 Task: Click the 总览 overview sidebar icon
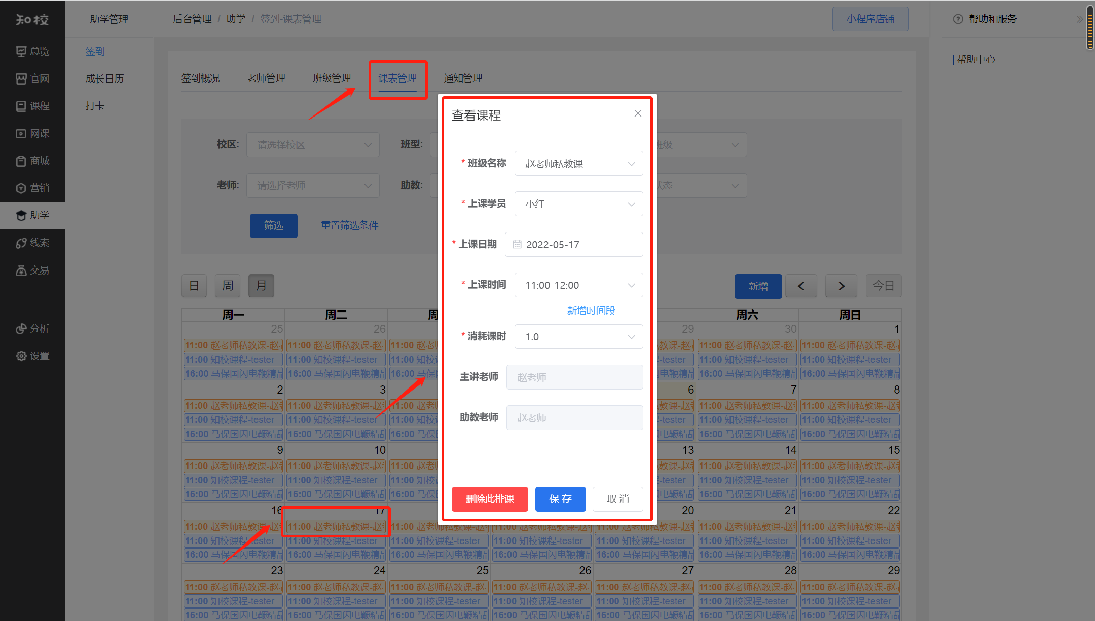pyautogui.click(x=21, y=51)
